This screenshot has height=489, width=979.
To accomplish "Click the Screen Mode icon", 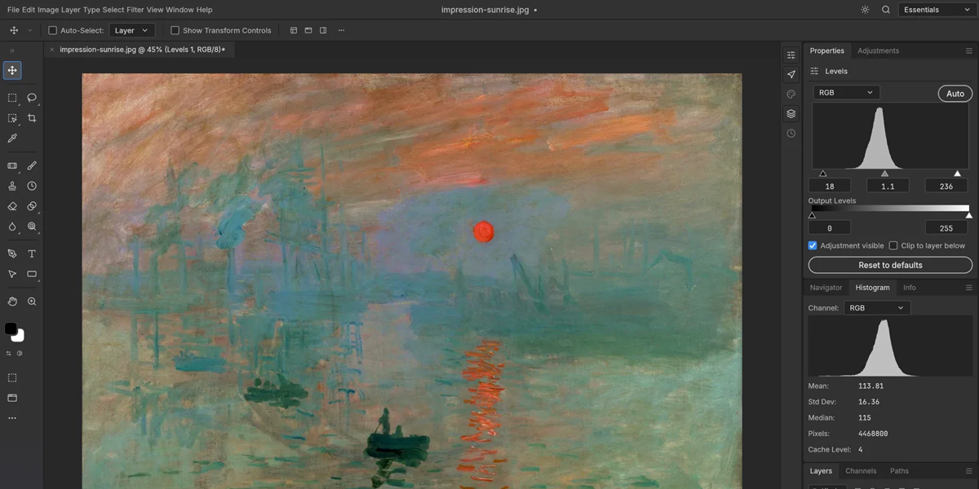I will pos(12,398).
